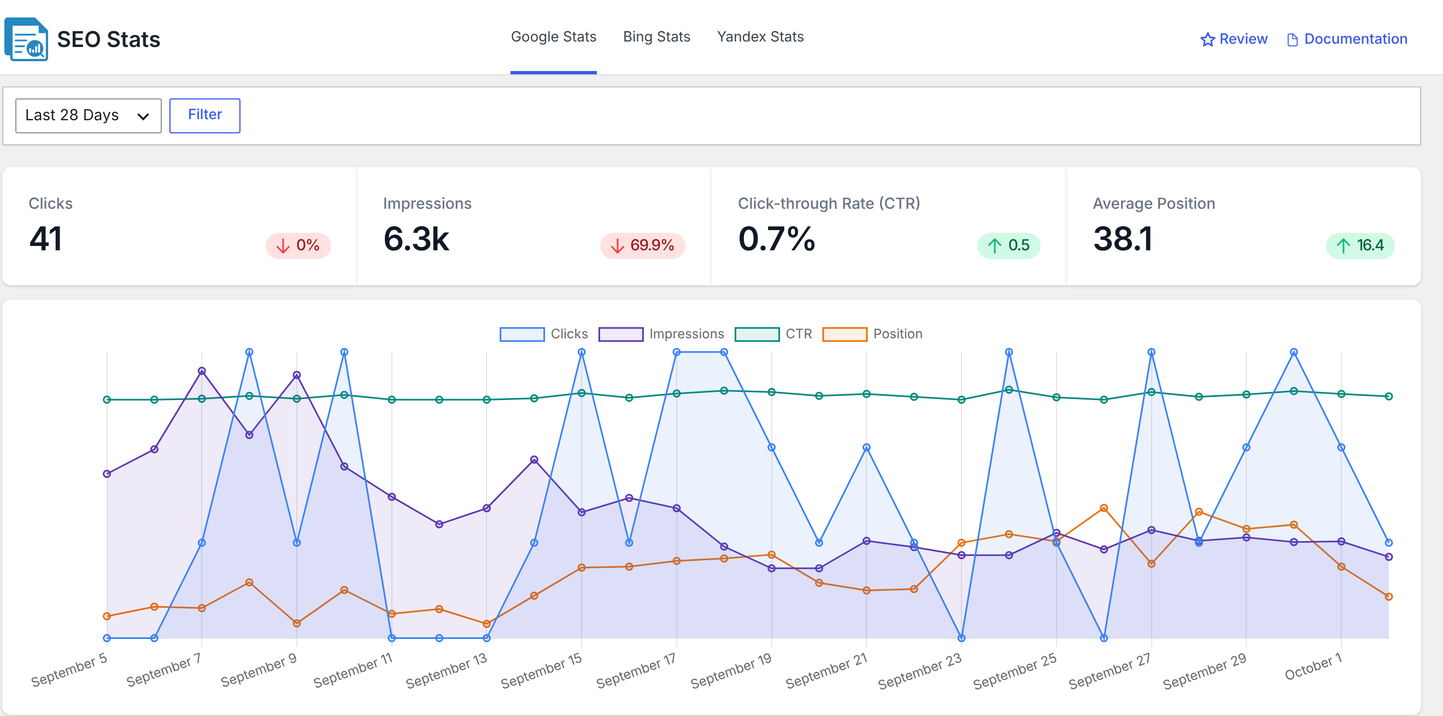
Task: Open the Last 28 Days dropdown
Action: (x=89, y=116)
